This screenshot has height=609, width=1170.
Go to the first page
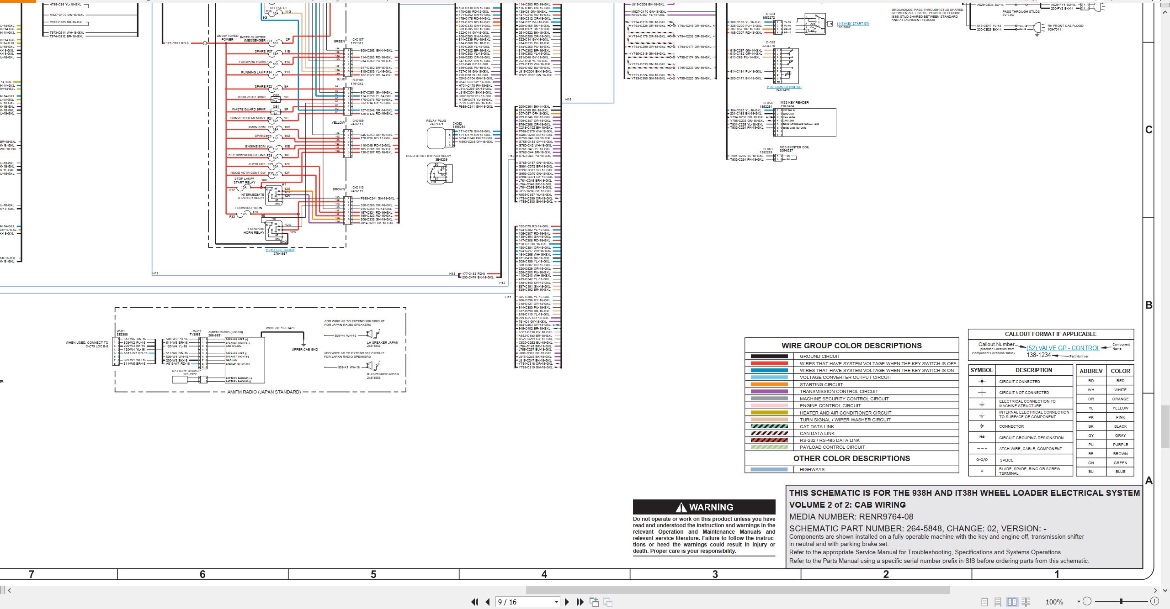pos(475,602)
